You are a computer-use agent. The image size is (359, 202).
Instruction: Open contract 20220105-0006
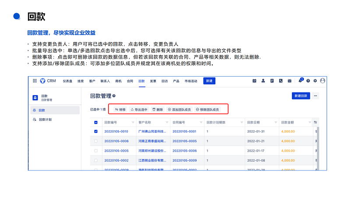185,151
